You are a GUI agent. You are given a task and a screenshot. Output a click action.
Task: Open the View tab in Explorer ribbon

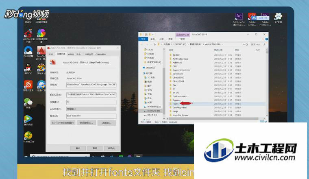point(170,39)
